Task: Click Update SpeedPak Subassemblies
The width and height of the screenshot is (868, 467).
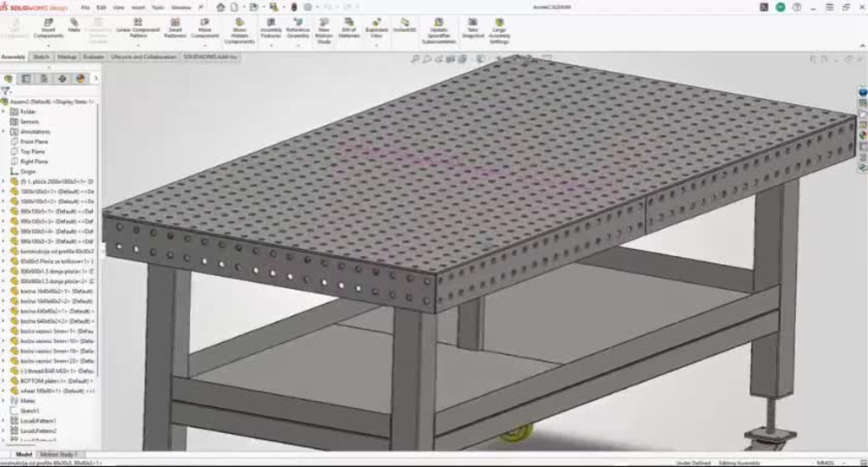Action: (x=438, y=31)
